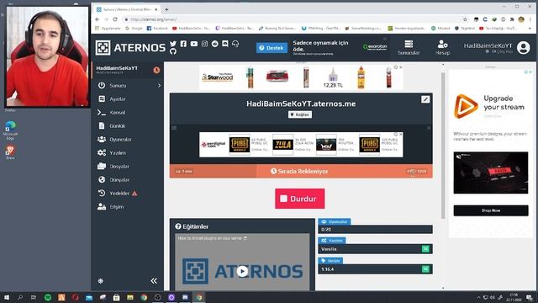This screenshot has height=303, width=538.
Task: Change Vanilla software green button
Action: (425, 249)
